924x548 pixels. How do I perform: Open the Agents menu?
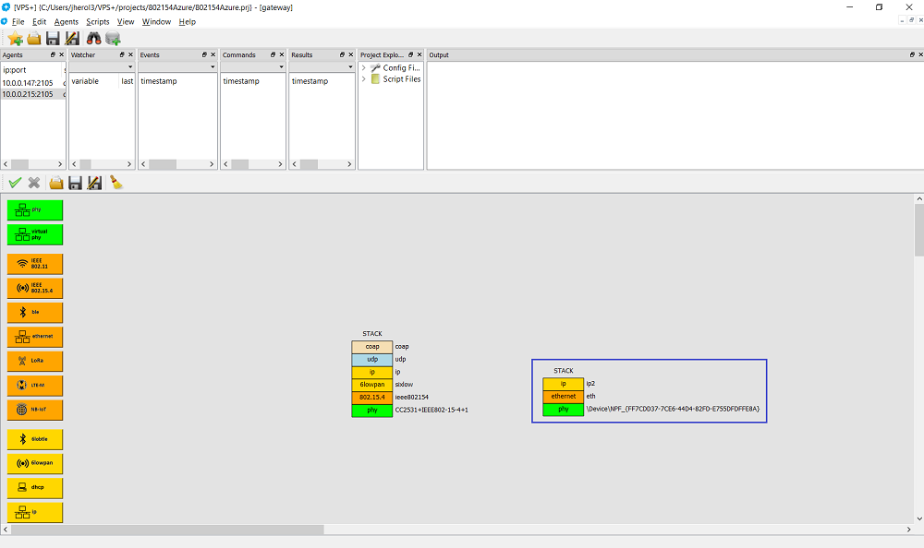coord(66,21)
